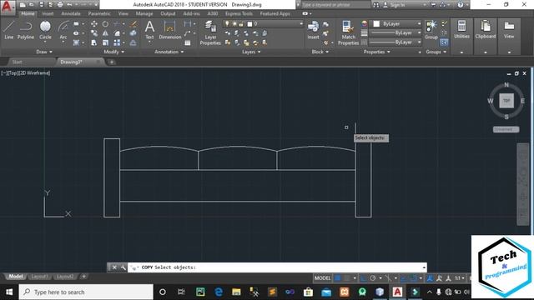Click the Scale tool in Modify panel

[105, 42]
